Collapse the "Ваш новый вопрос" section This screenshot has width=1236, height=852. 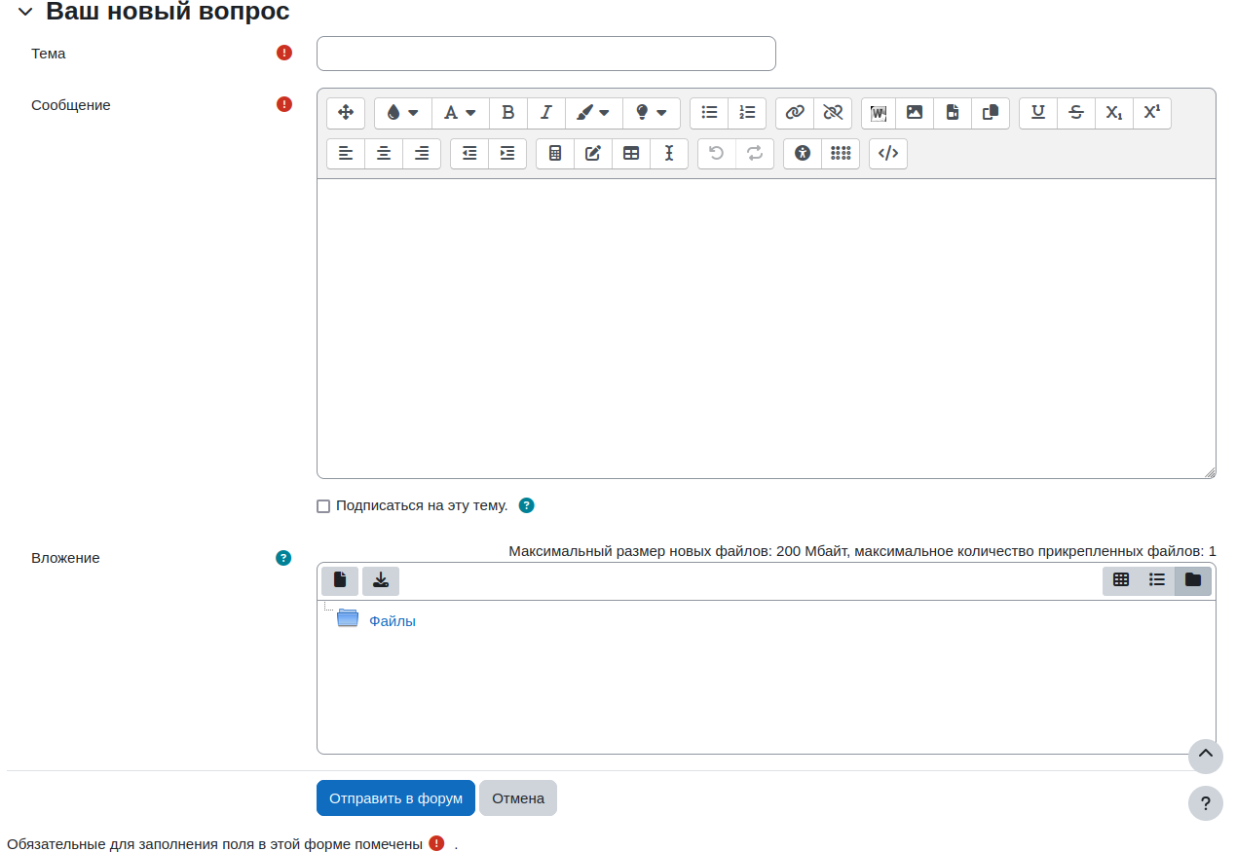point(25,13)
